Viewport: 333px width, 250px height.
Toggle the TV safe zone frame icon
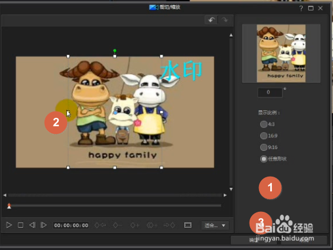(188, 225)
